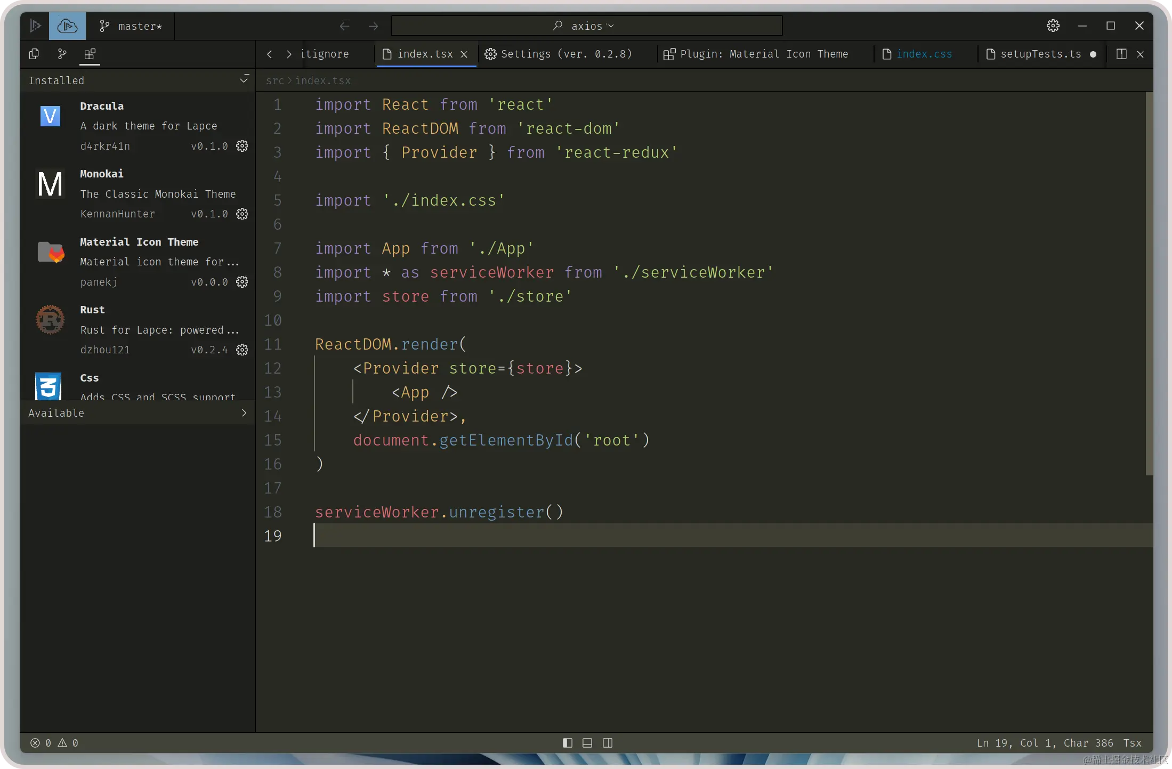The height and width of the screenshot is (769, 1172).
Task: Click the editor vertical scrollbar
Action: click(x=1149, y=283)
